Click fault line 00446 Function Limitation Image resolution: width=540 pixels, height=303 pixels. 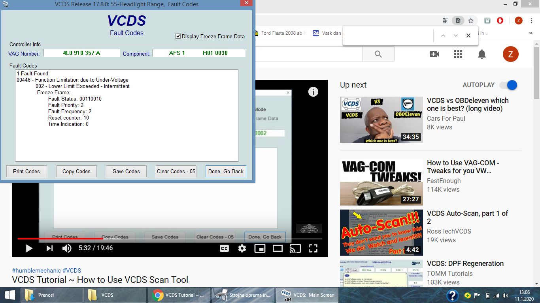[72, 80]
